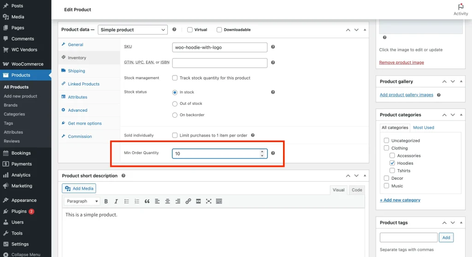The image size is (472, 257).
Task: Click the GTIN, UPC, EAN, or ISBN field
Action: tap(219, 63)
